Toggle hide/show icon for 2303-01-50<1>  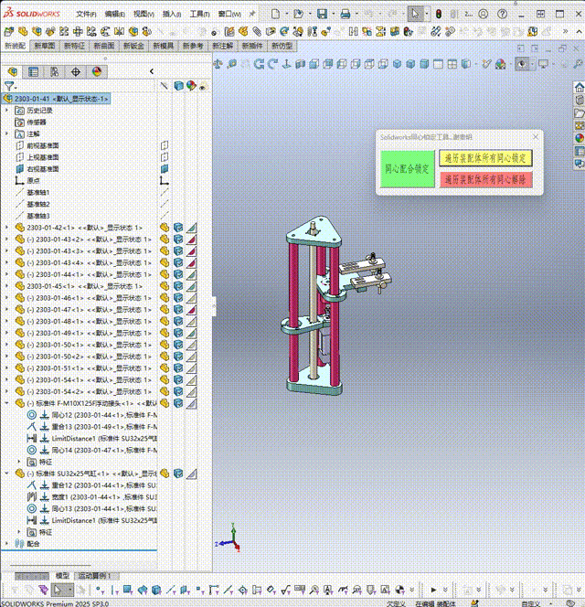[165, 345]
